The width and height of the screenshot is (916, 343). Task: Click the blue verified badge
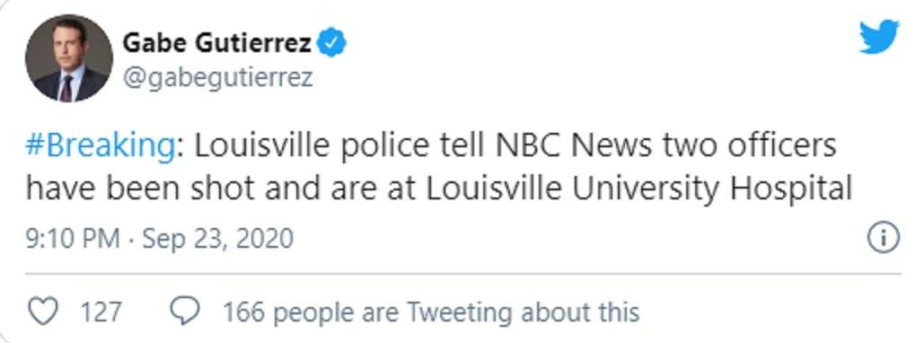point(331,43)
